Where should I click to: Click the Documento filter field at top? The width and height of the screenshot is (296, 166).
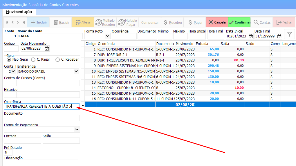[147, 36]
